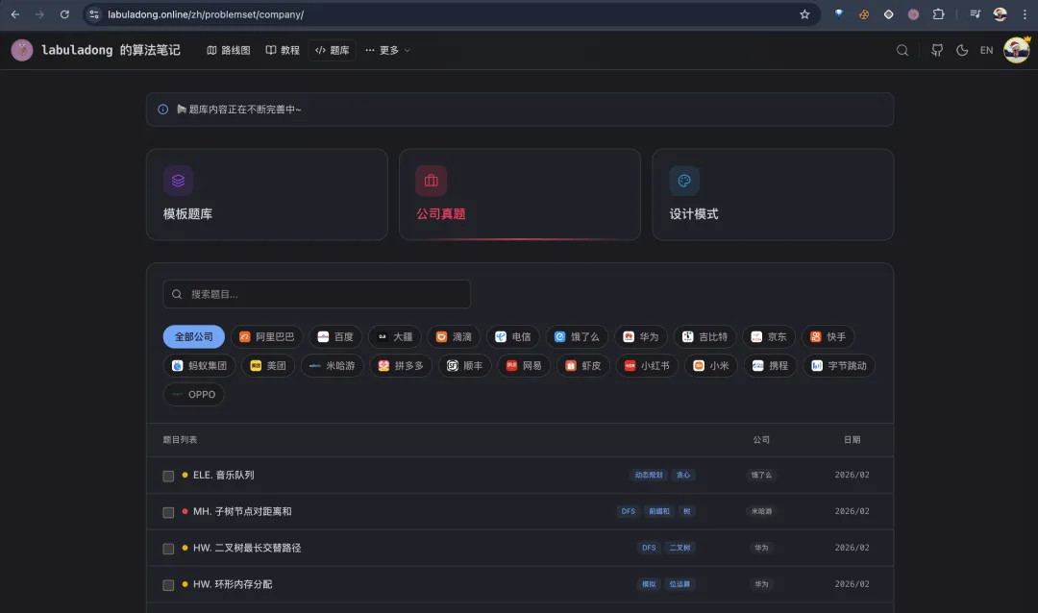
Task: Open the GitHub repository icon in the navbar
Action: [936, 50]
